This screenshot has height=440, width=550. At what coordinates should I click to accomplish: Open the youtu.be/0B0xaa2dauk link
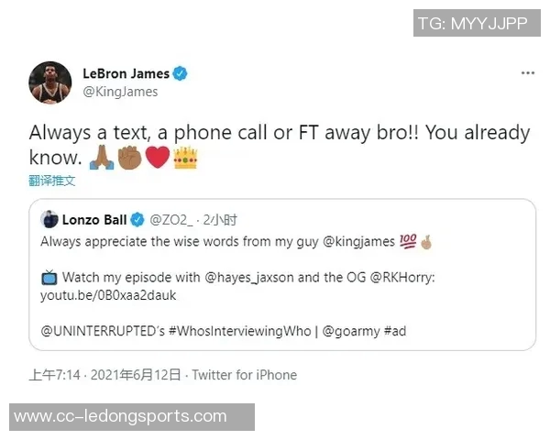[x=108, y=295]
